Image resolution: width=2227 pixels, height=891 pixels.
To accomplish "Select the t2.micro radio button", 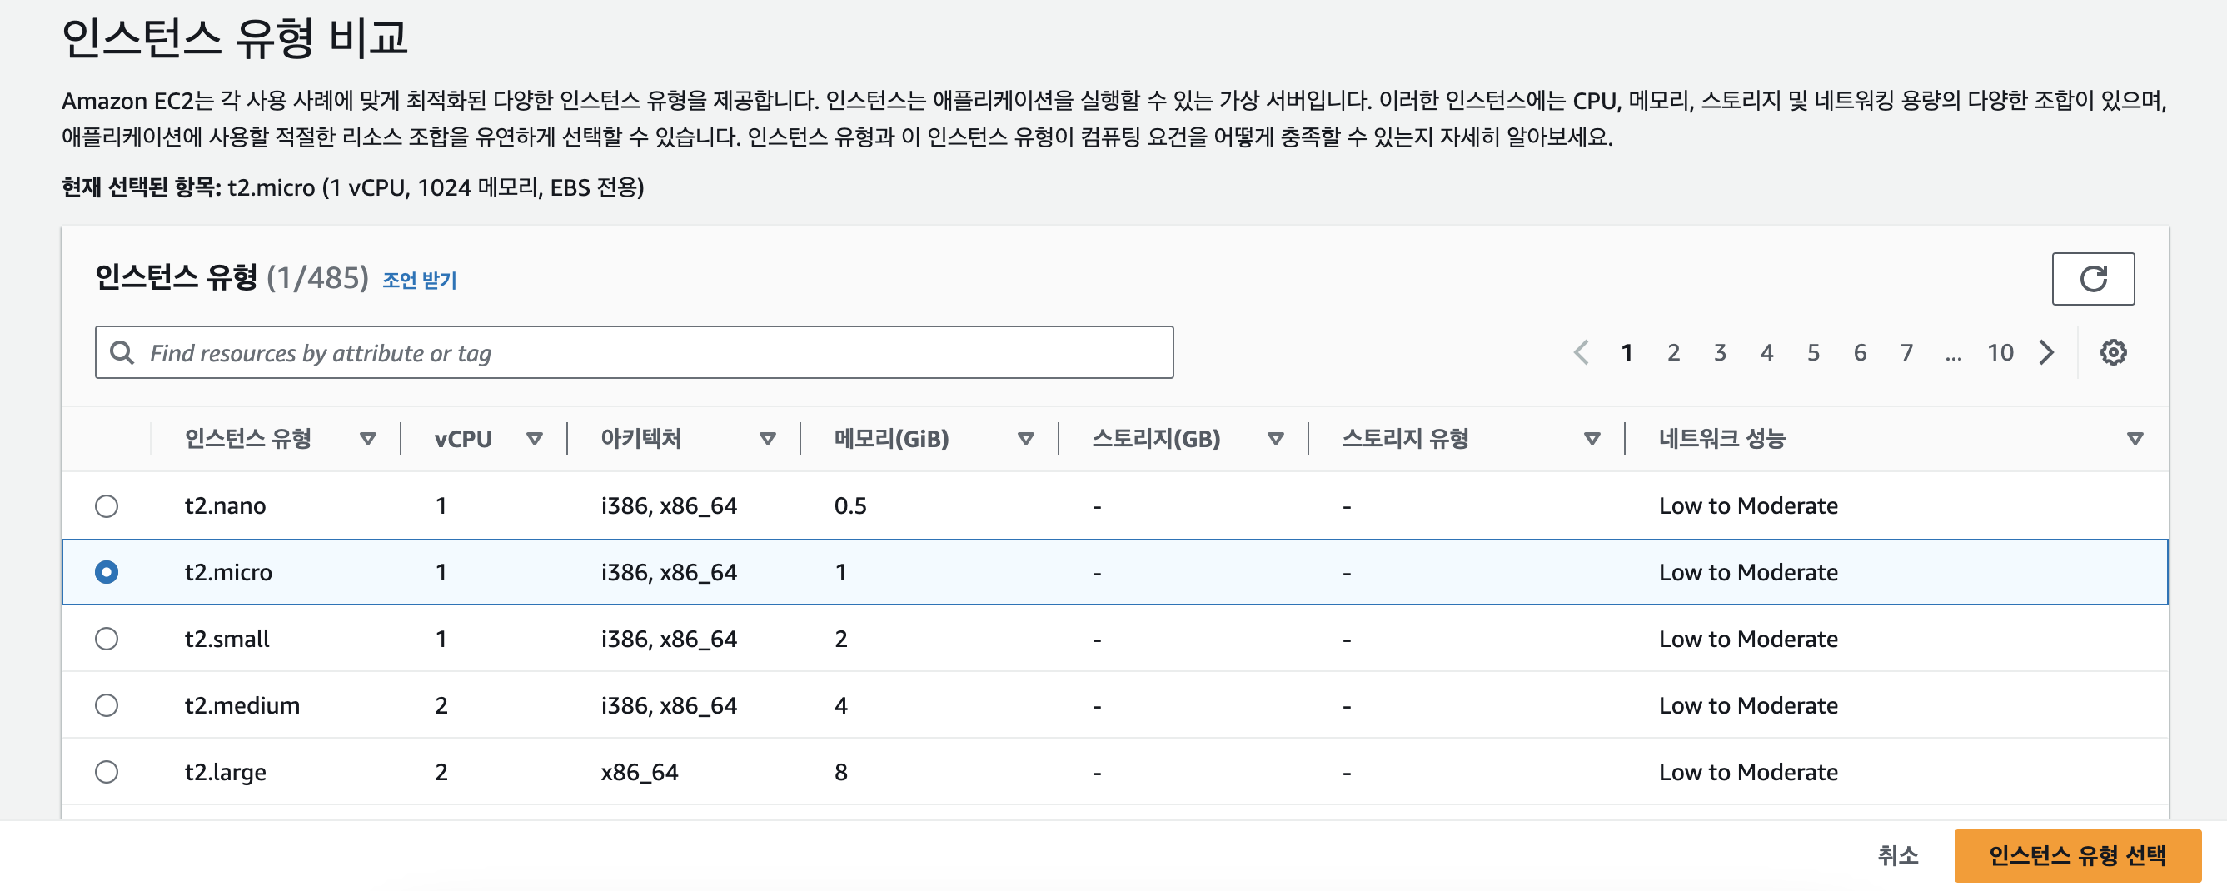I will click(107, 572).
